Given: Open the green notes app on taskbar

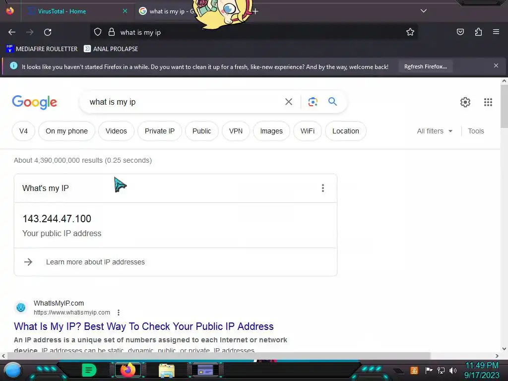Looking at the screenshot, I should [89, 370].
